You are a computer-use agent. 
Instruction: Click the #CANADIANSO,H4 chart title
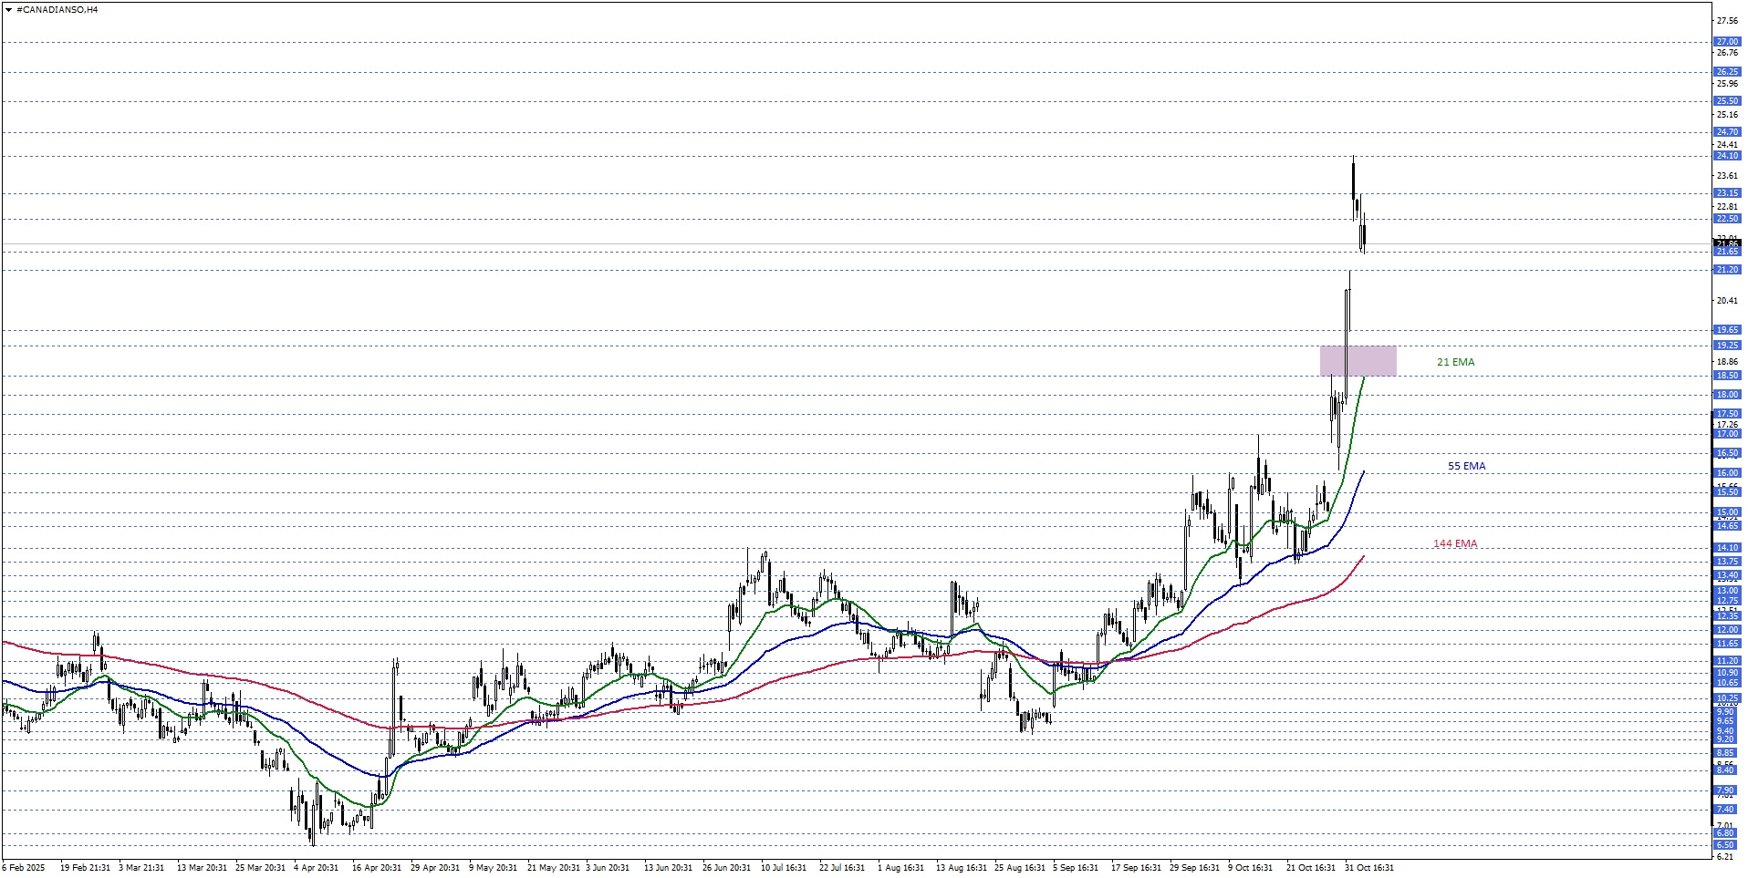point(57,10)
